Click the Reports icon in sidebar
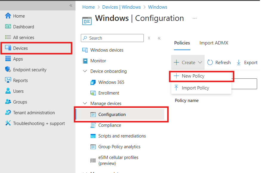This screenshot has width=261, height=173. [x=8, y=81]
